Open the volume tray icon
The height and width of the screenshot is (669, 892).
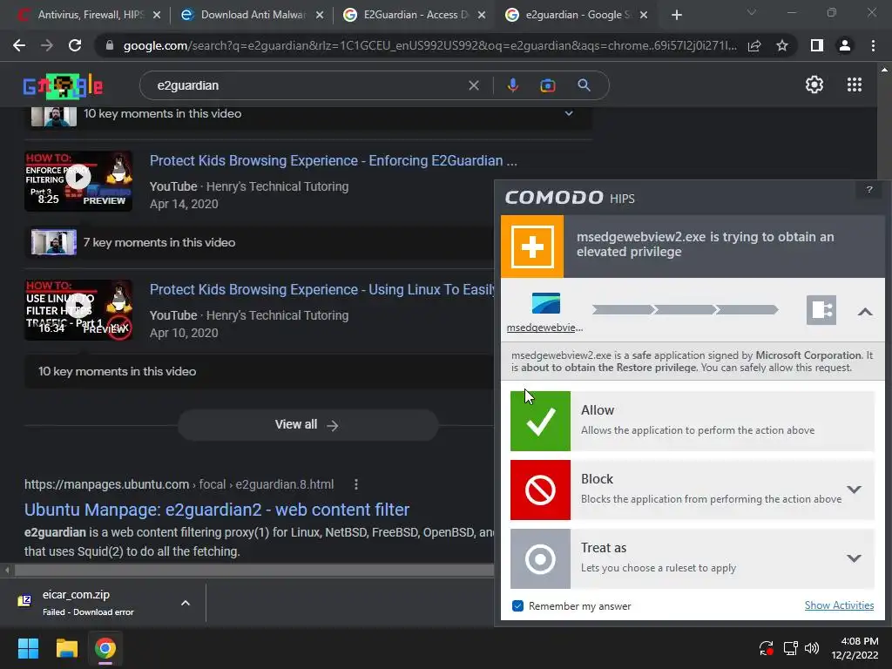coord(812,648)
